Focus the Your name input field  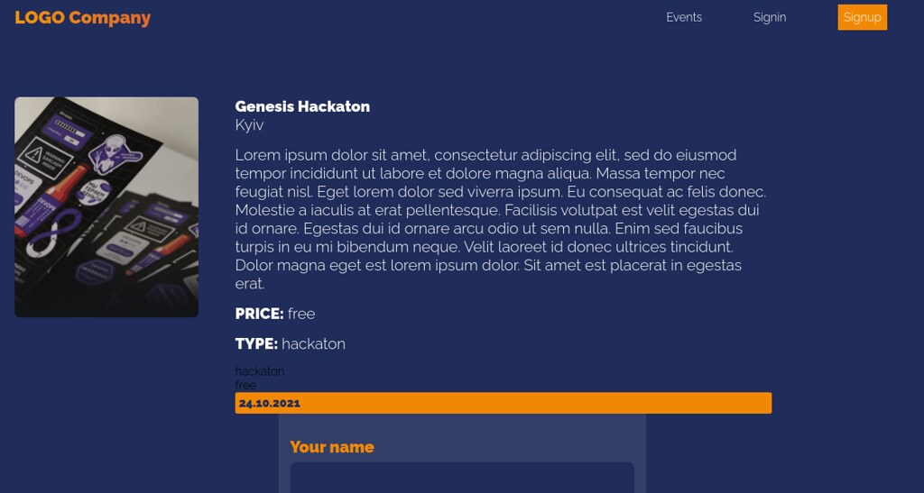click(x=462, y=478)
